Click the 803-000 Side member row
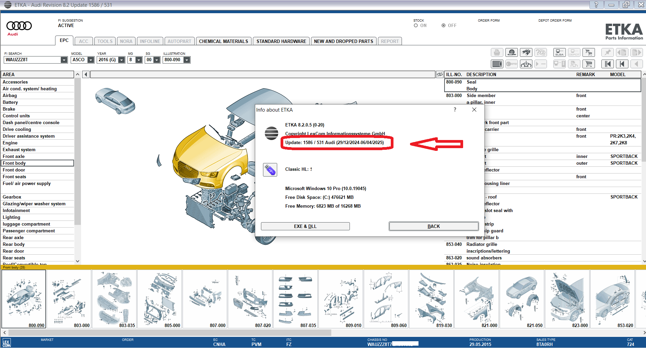This screenshot has height=348, width=646. (543, 99)
